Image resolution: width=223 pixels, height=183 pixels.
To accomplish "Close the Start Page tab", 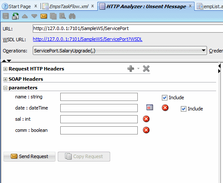I will (36, 6).
